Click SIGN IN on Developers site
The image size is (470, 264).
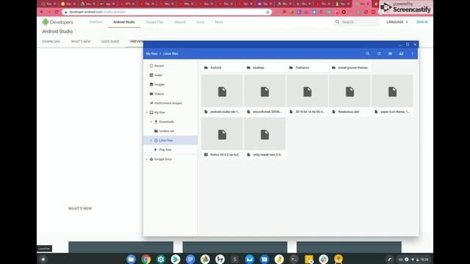click(x=422, y=22)
